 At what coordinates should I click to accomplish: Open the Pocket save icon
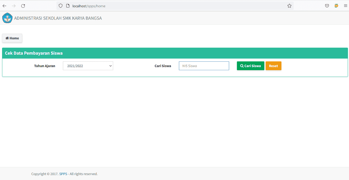point(327,6)
